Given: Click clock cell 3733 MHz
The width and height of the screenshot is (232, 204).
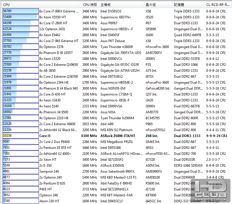Looking at the screenshot, I should click(90, 189).
